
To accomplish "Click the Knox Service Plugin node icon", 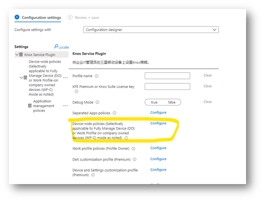I will (x=21, y=55).
